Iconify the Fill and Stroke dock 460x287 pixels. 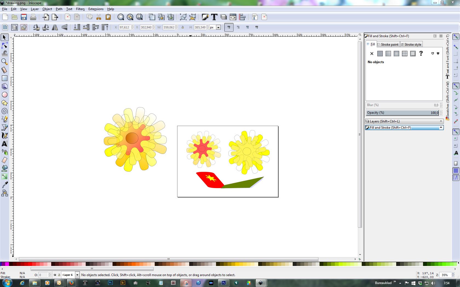click(x=435, y=36)
